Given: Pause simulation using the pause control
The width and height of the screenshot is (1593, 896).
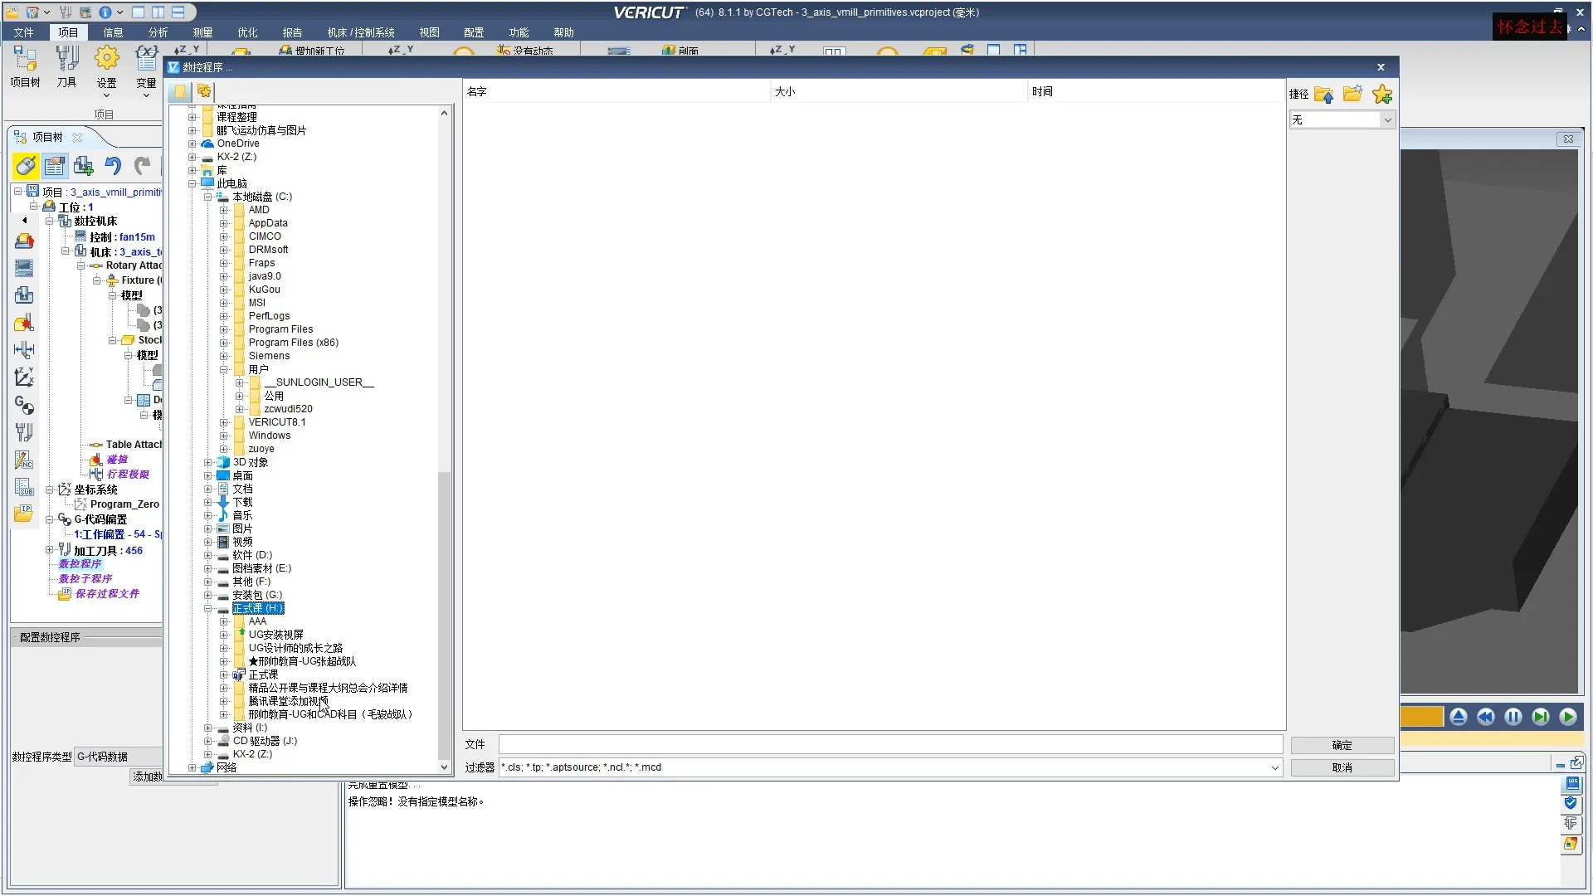Looking at the screenshot, I should [1513, 717].
